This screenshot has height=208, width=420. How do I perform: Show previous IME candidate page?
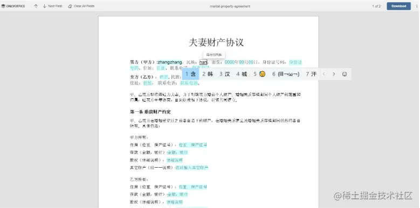pyautogui.click(x=323, y=74)
